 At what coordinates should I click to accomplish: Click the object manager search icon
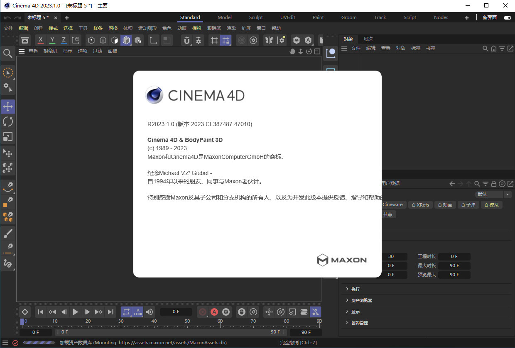[x=485, y=49]
